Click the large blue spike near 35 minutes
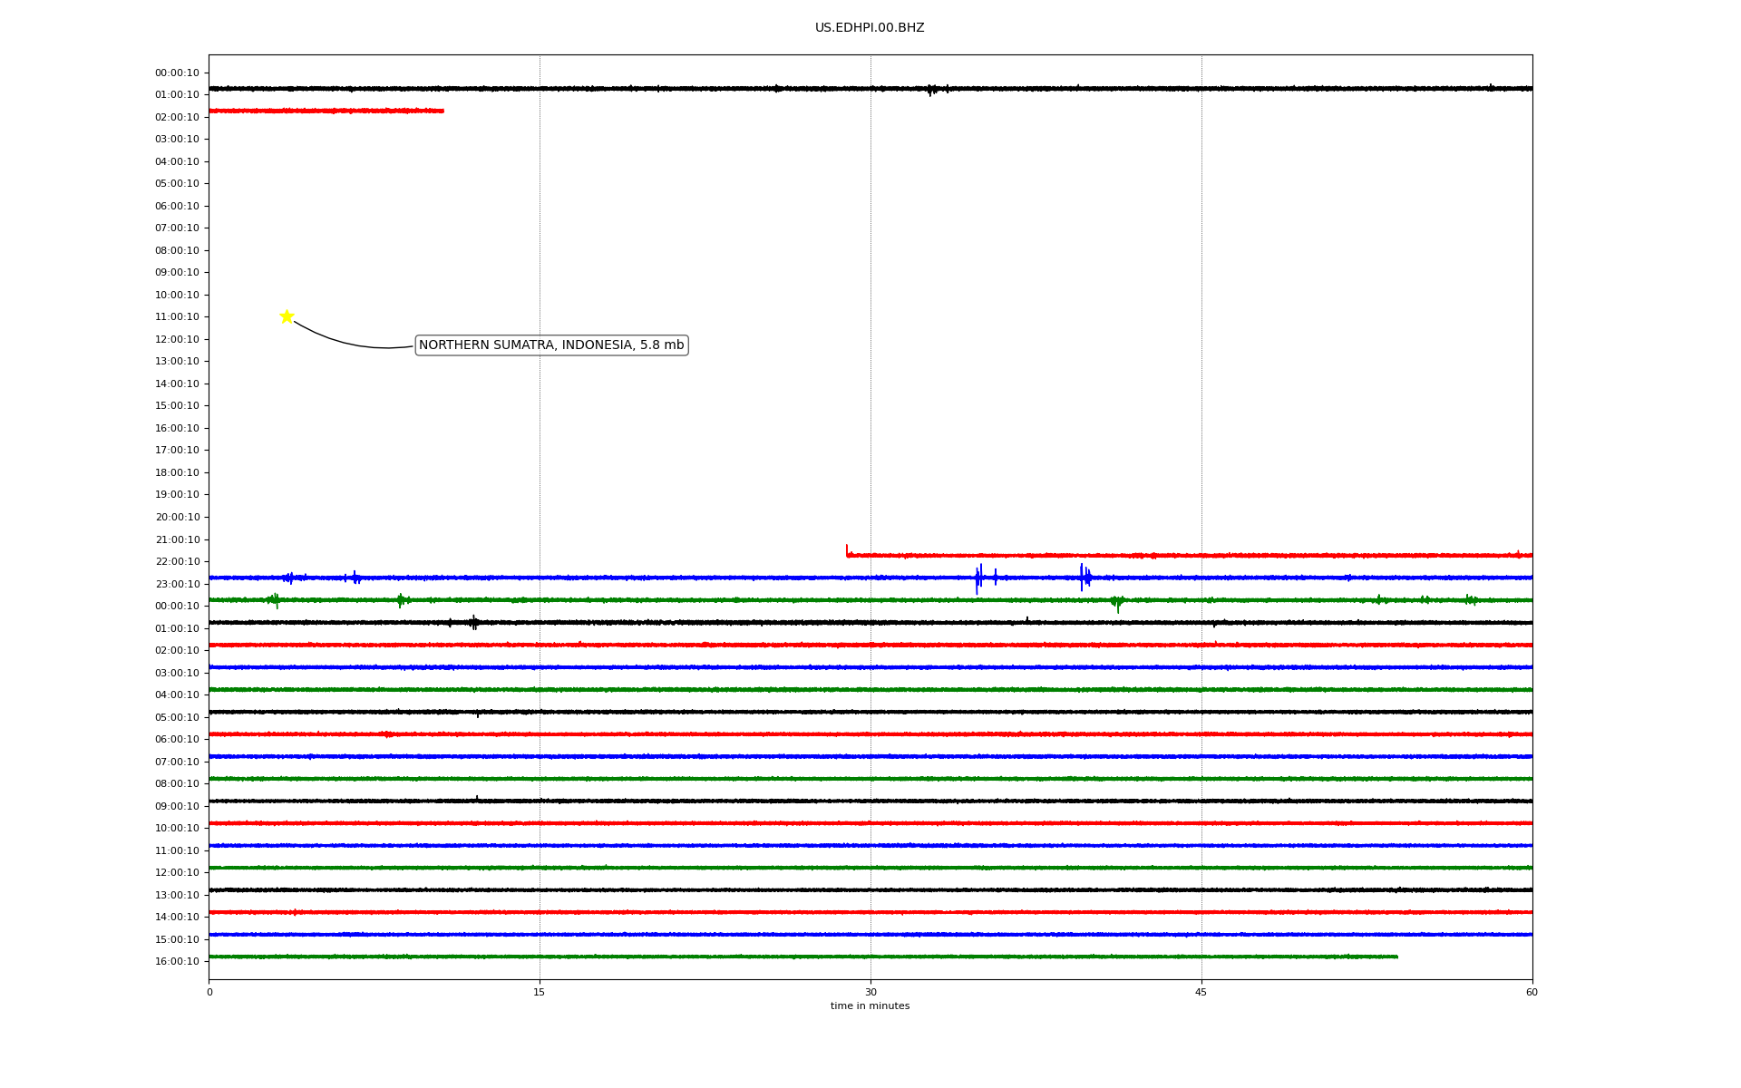The width and height of the screenshot is (1741, 1088). pyautogui.click(x=977, y=578)
